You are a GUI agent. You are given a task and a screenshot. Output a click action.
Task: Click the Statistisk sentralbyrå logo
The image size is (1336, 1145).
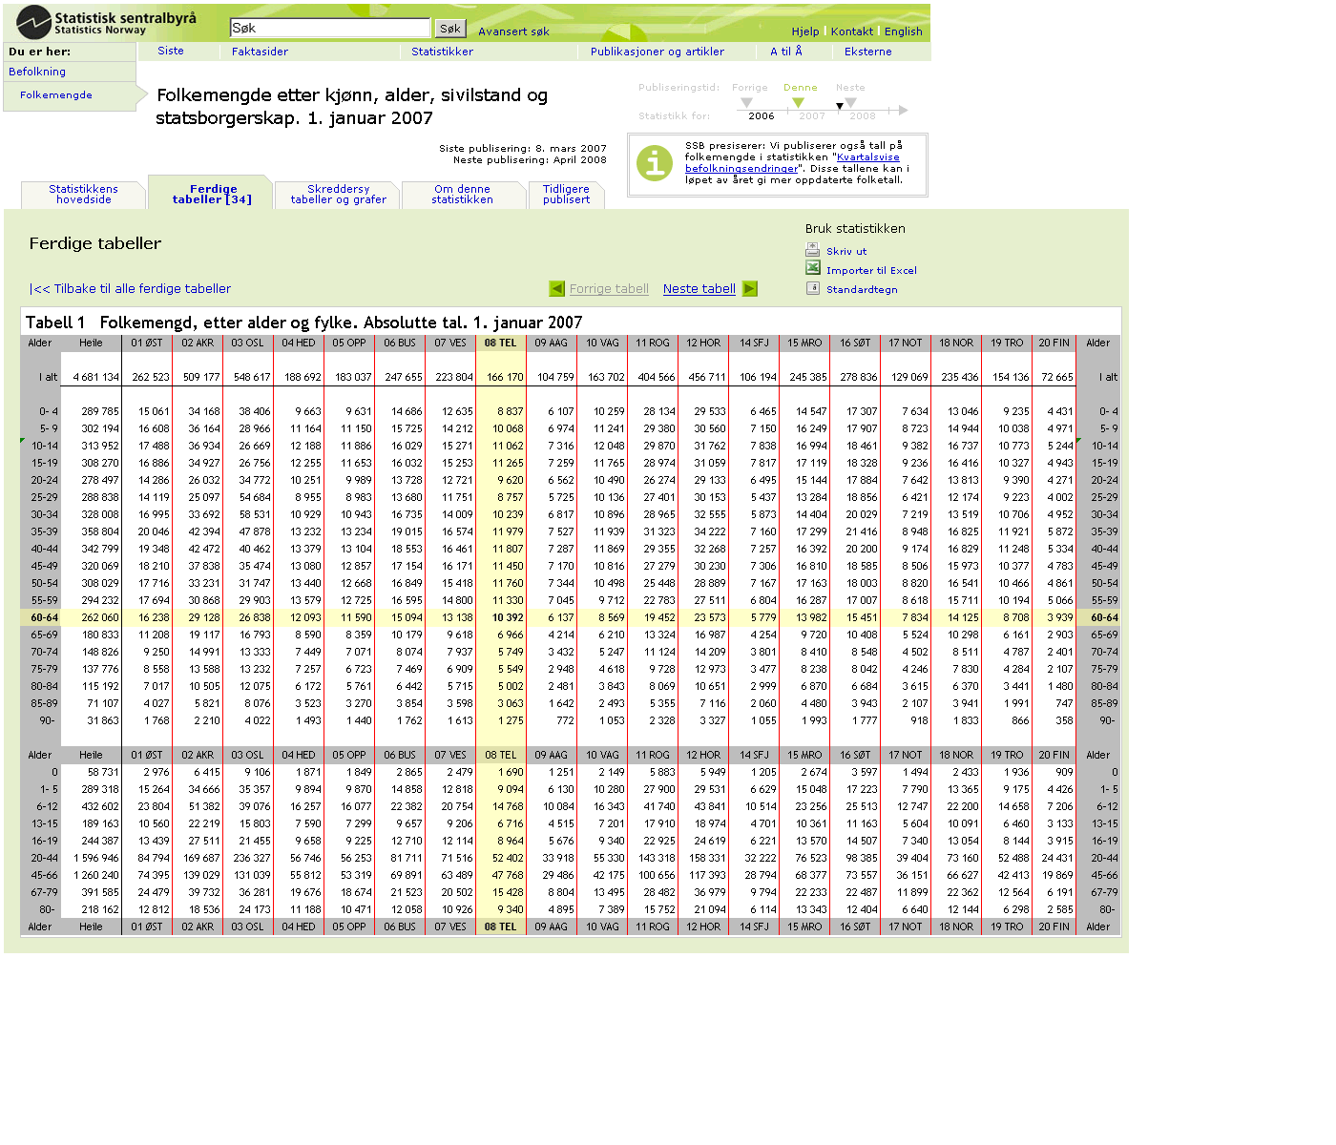(x=107, y=22)
